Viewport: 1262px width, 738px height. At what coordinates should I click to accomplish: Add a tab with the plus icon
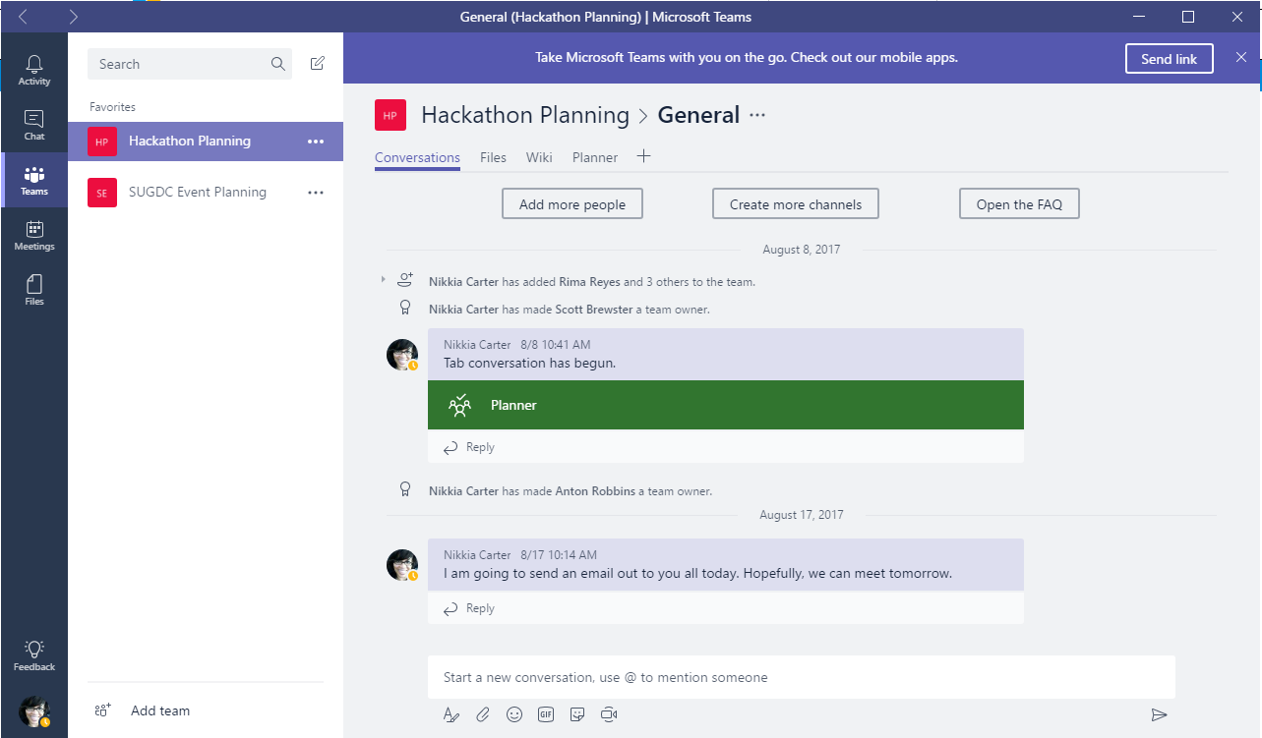(x=643, y=156)
